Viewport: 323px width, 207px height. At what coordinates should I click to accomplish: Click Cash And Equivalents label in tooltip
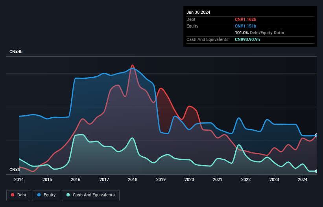pyautogui.click(x=207, y=39)
